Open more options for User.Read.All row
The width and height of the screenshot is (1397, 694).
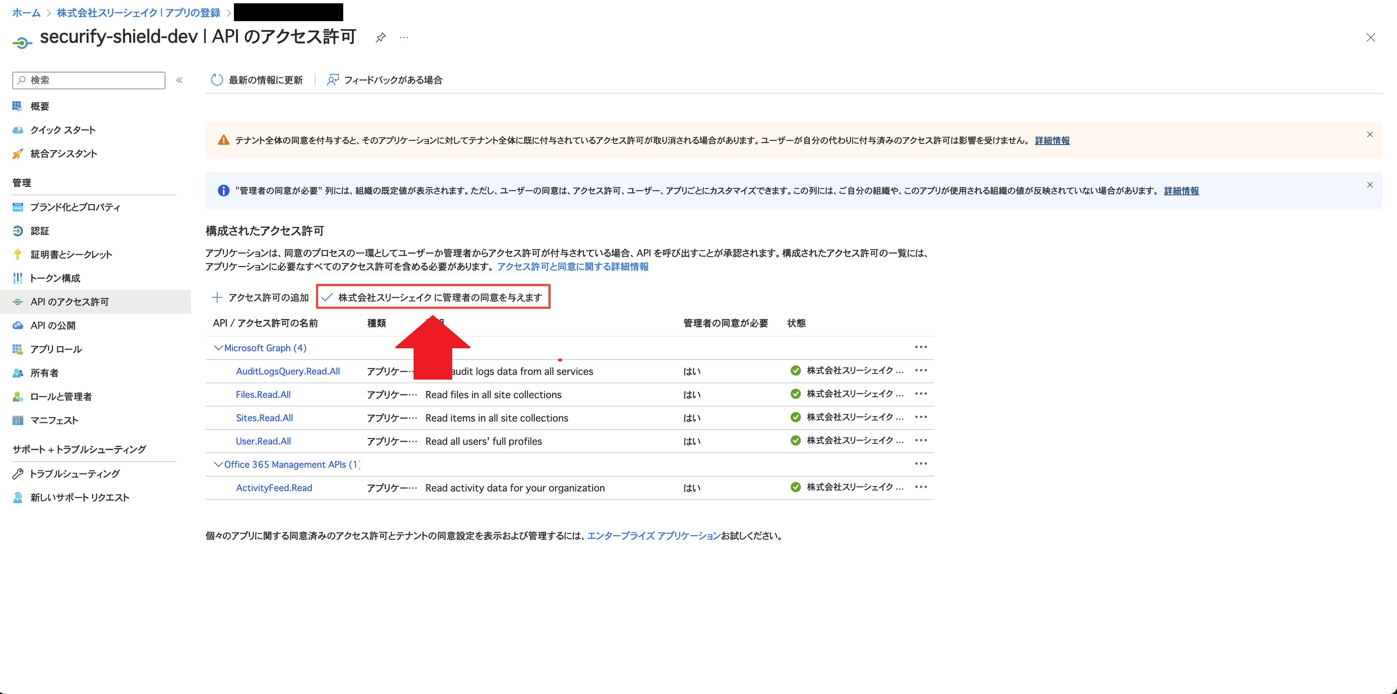tap(921, 440)
